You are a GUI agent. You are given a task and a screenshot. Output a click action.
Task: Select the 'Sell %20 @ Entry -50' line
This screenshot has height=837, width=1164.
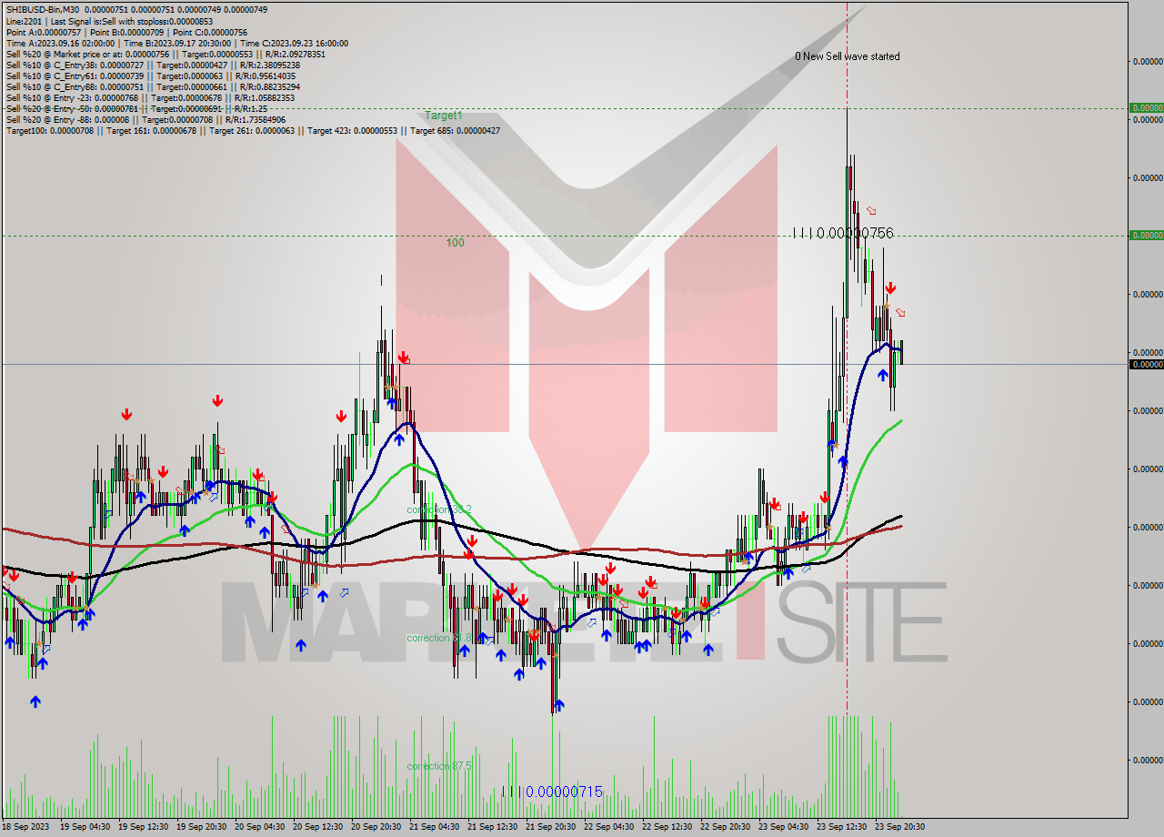pyautogui.click(x=135, y=108)
